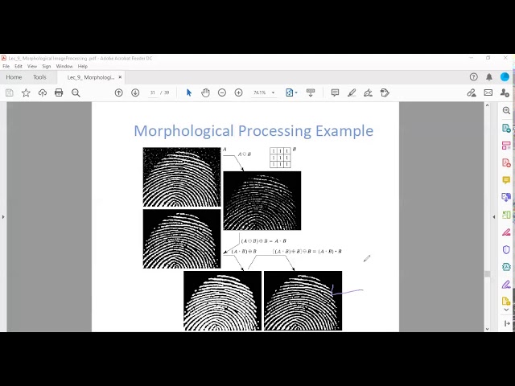Zoom out with the minus button

pos(222,93)
